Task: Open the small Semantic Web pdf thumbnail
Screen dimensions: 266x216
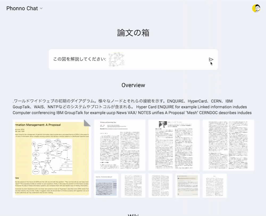Action: pyautogui.click(x=106, y=185)
